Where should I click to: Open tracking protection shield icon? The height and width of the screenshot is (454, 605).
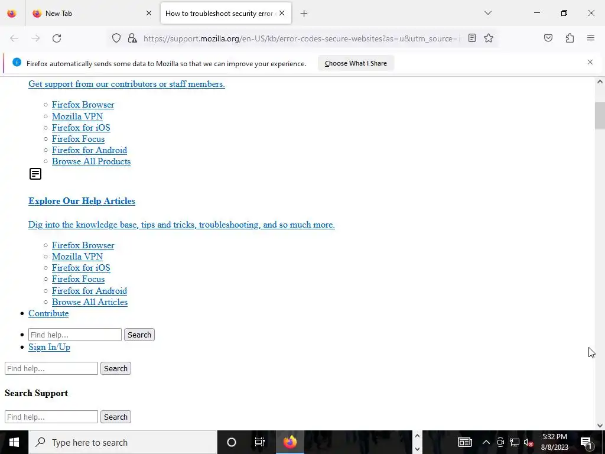(116, 38)
